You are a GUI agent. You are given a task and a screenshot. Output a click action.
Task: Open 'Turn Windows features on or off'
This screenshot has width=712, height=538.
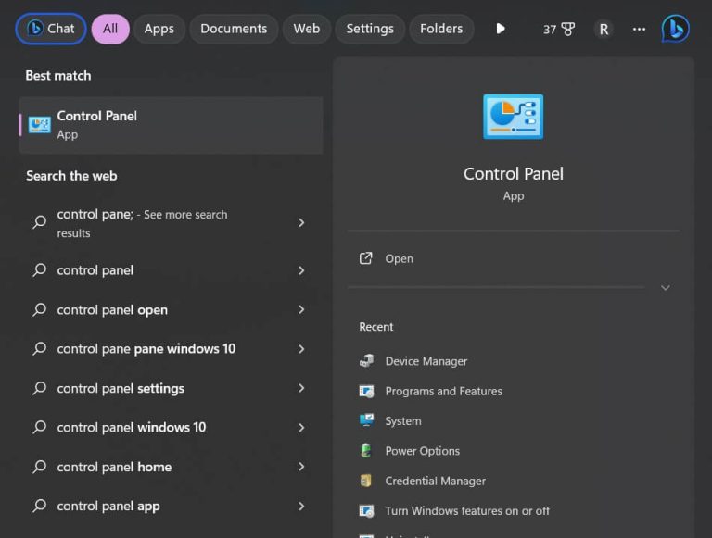tap(466, 510)
